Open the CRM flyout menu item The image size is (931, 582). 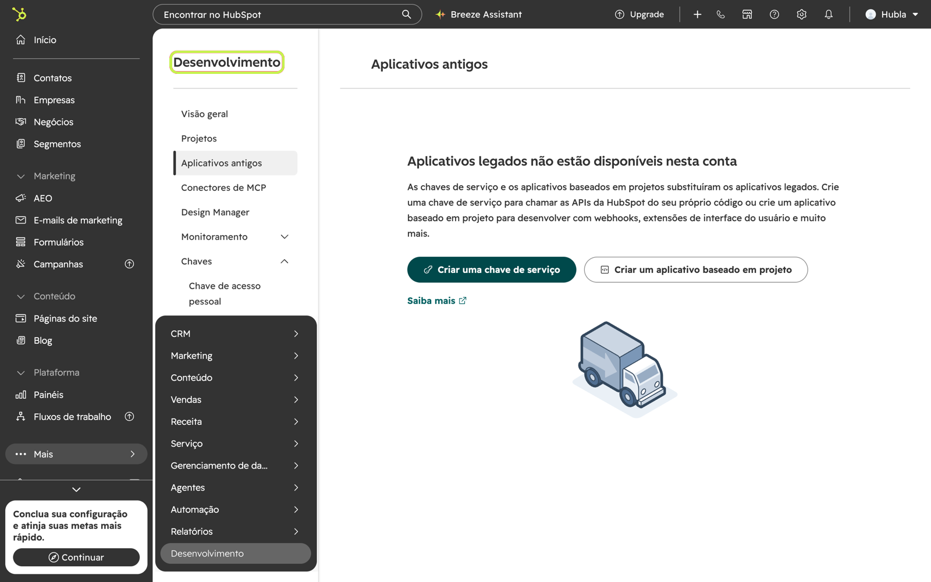click(x=236, y=333)
